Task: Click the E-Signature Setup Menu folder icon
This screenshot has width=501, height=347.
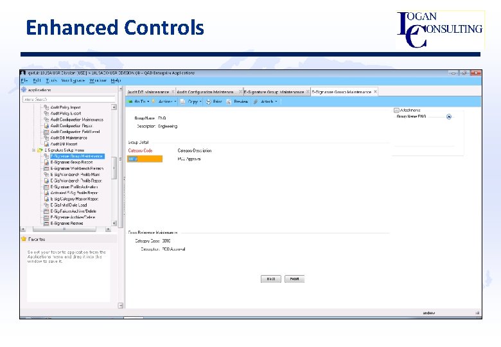Action: (x=40, y=150)
